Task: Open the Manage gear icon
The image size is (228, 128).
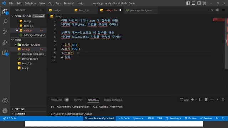Action: [5, 111]
